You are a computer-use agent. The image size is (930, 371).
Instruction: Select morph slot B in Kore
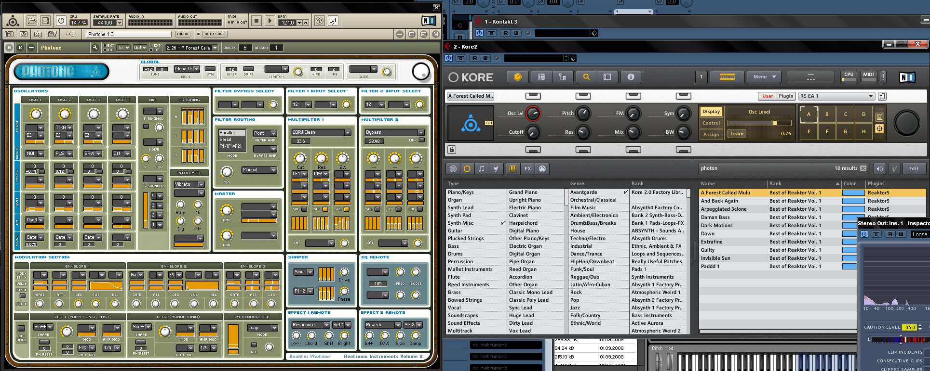coord(827,115)
